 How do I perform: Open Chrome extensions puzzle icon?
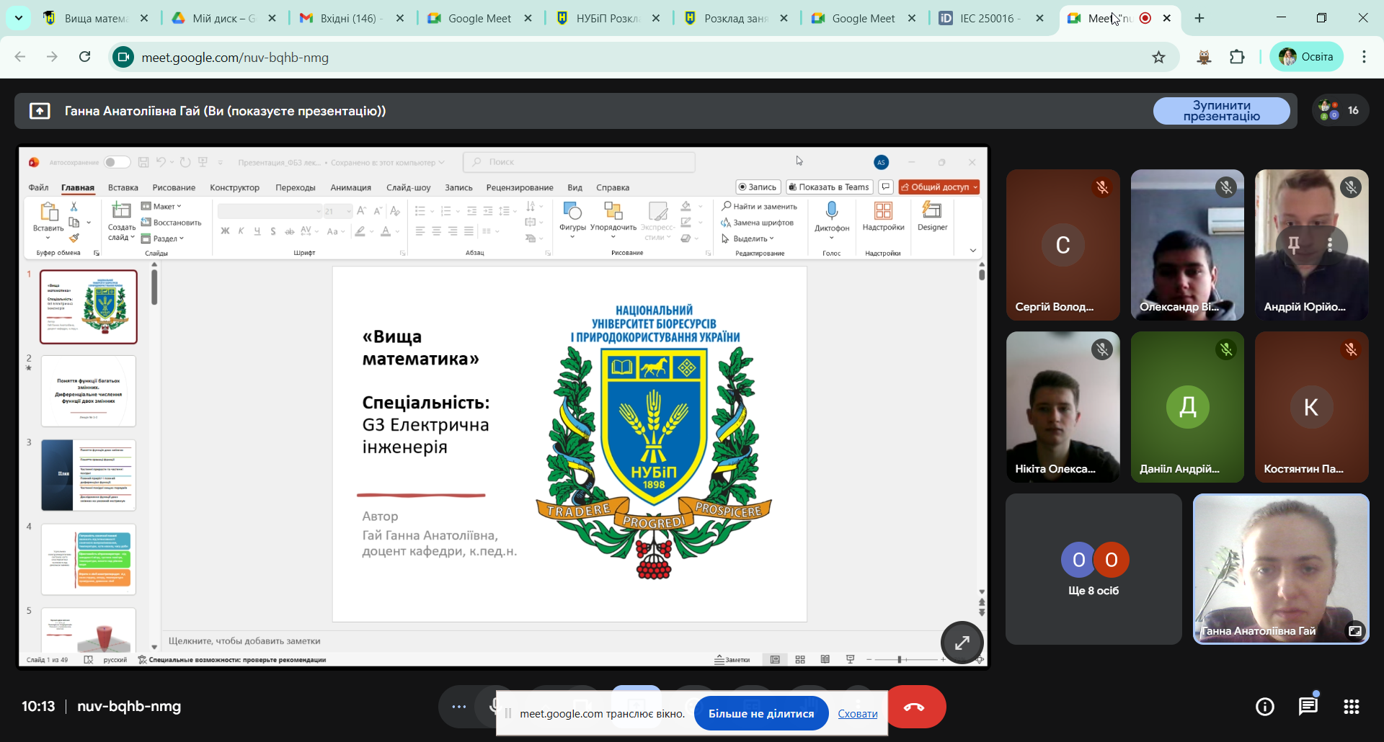point(1237,57)
